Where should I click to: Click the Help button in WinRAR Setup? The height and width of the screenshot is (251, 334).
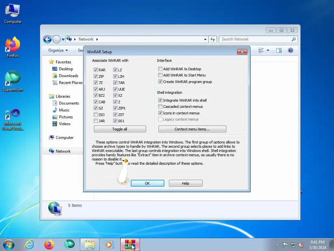point(186,183)
